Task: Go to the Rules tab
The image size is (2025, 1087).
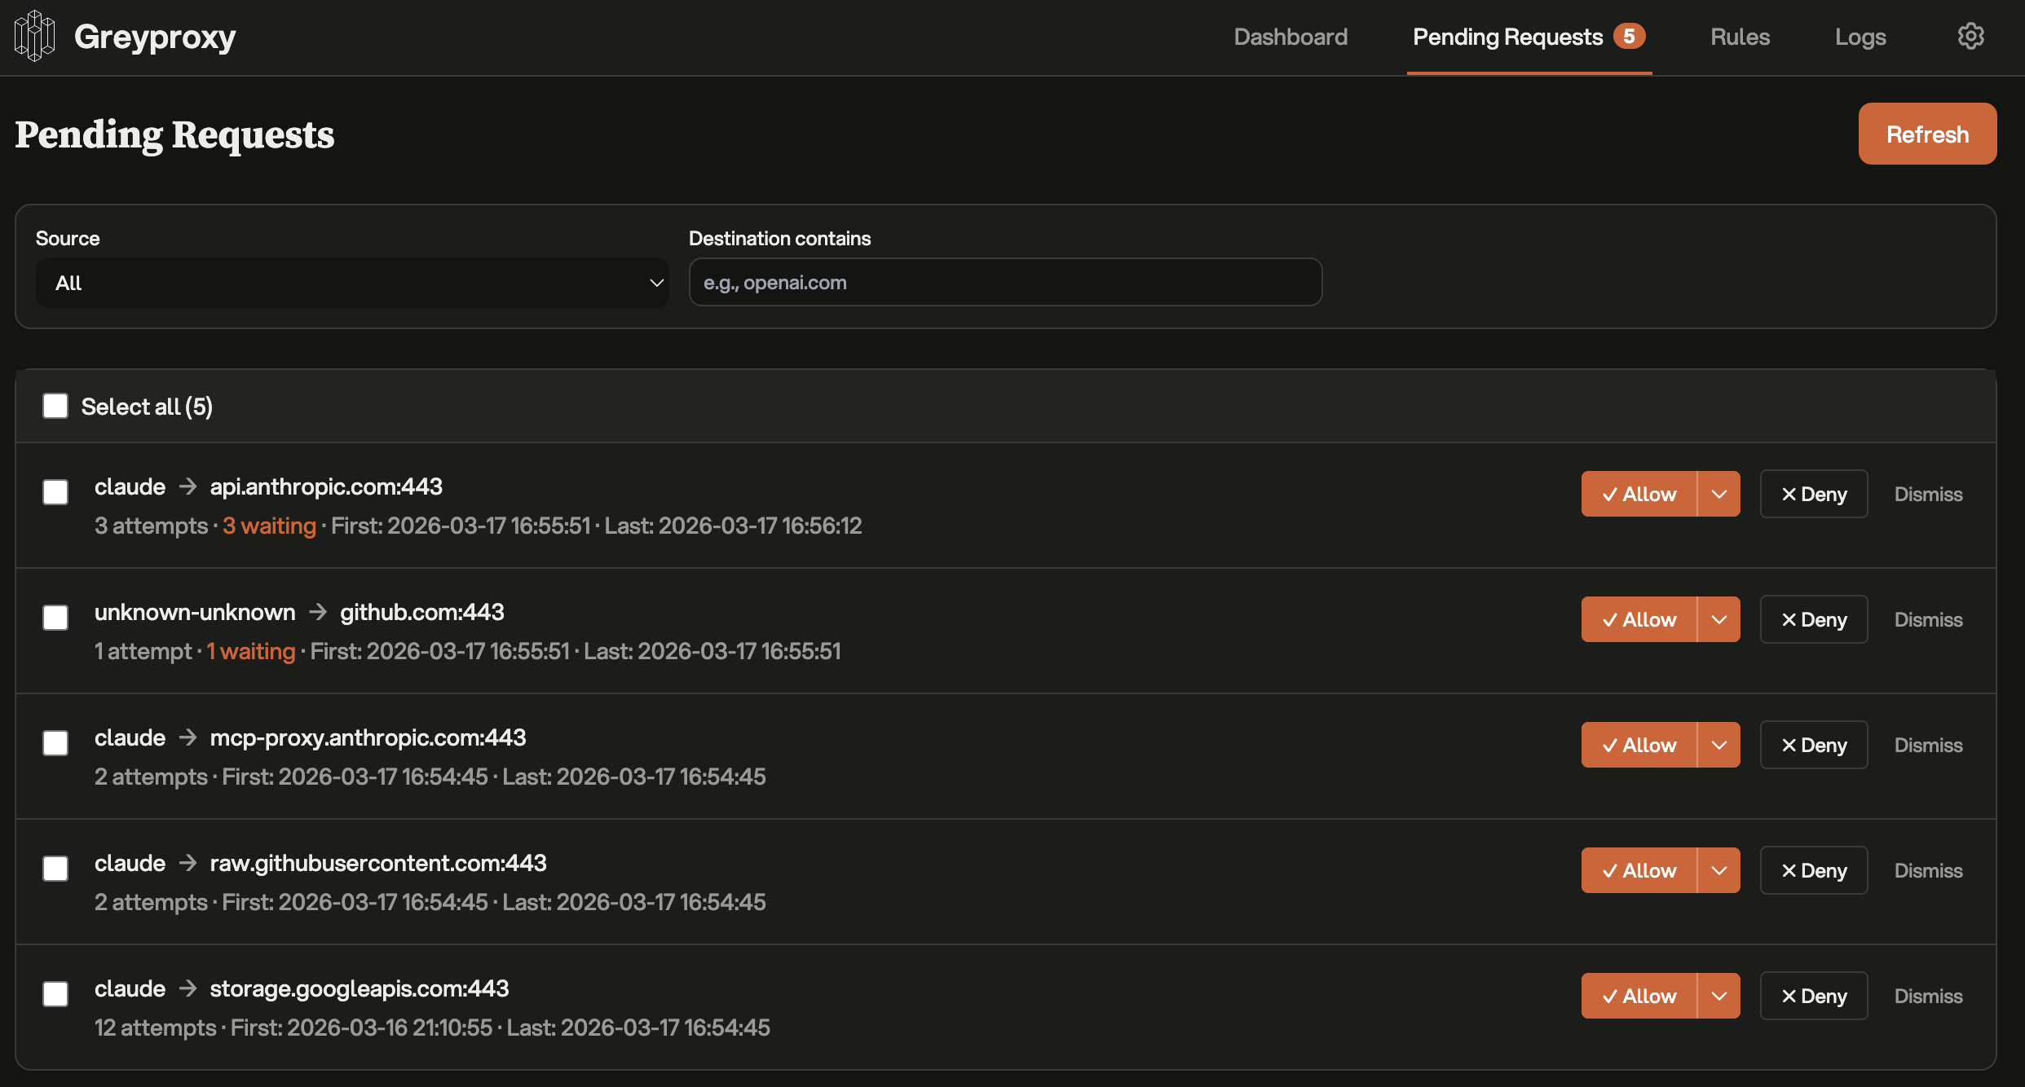Action: [x=1740, y=37]
